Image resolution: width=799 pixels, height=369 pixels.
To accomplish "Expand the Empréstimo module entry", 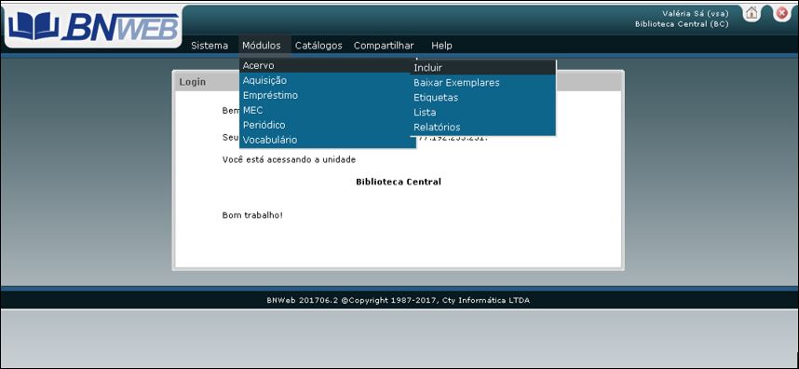I will (x=327, y=95).
